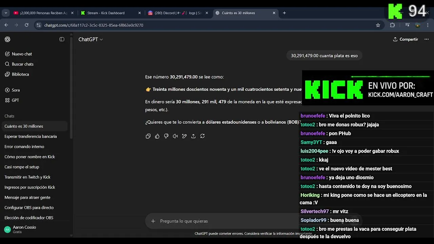Click the Compartir share button
Image resolution: width=434 pixels, height=244 pixels.
tap(405, 39)
